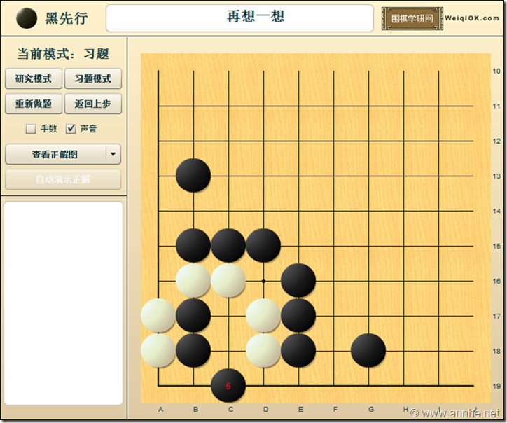Click the black stone at G18
507x423 pixels.
[x=368, y=350]
